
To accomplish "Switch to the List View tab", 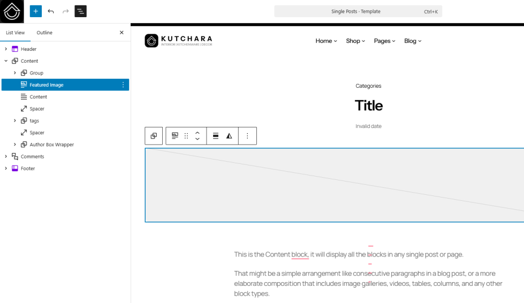I will pos(15,33).
